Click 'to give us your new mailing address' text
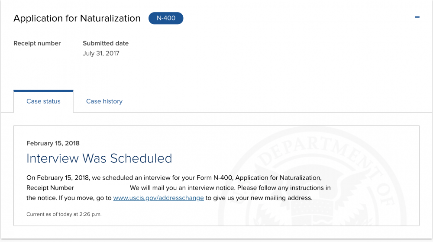Screen dimensions: 433x242 click(x=259, y=198)
